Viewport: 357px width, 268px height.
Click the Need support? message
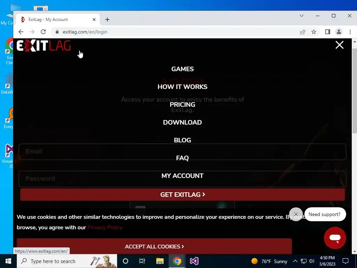click(325, 214)
